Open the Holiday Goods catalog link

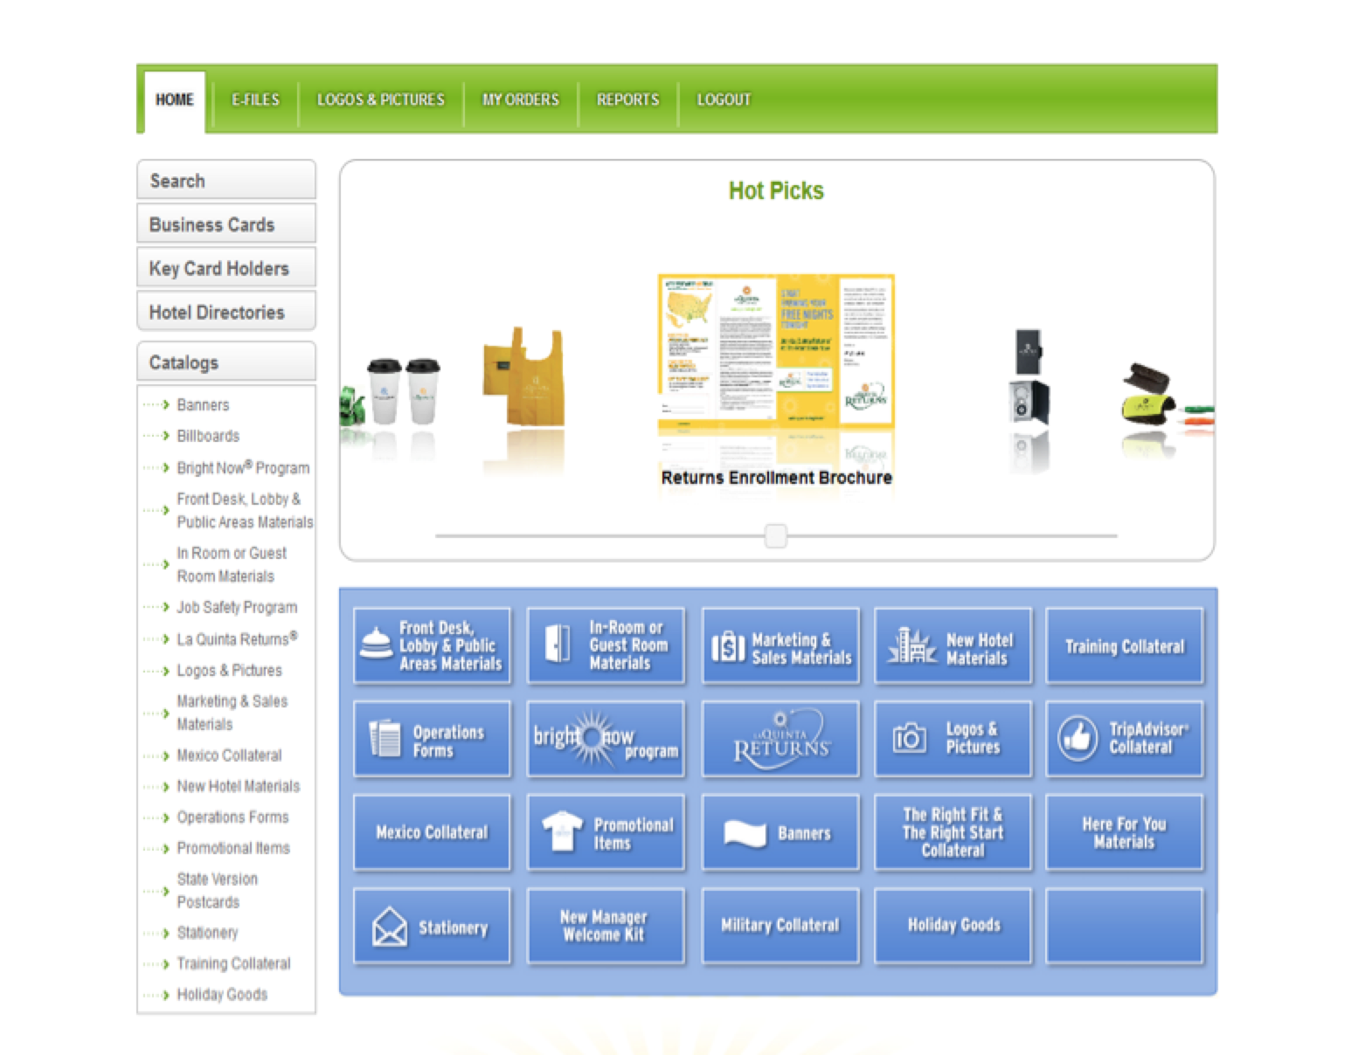222,994
